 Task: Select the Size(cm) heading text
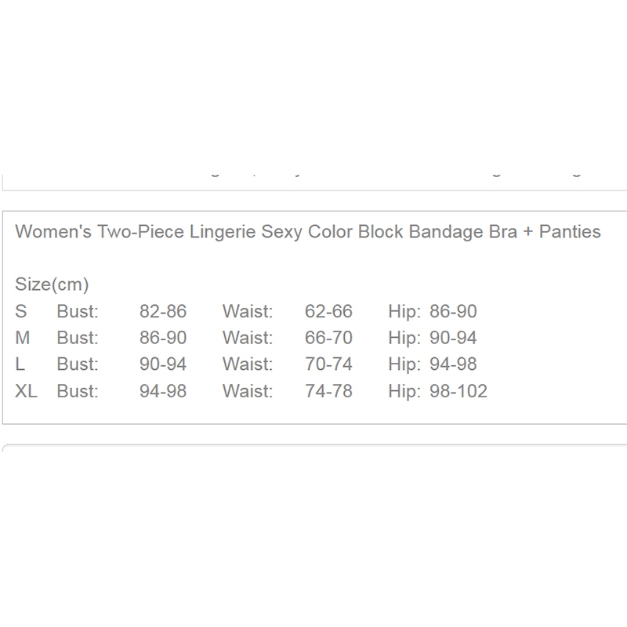pyautogui.click(x=52, y=285)
